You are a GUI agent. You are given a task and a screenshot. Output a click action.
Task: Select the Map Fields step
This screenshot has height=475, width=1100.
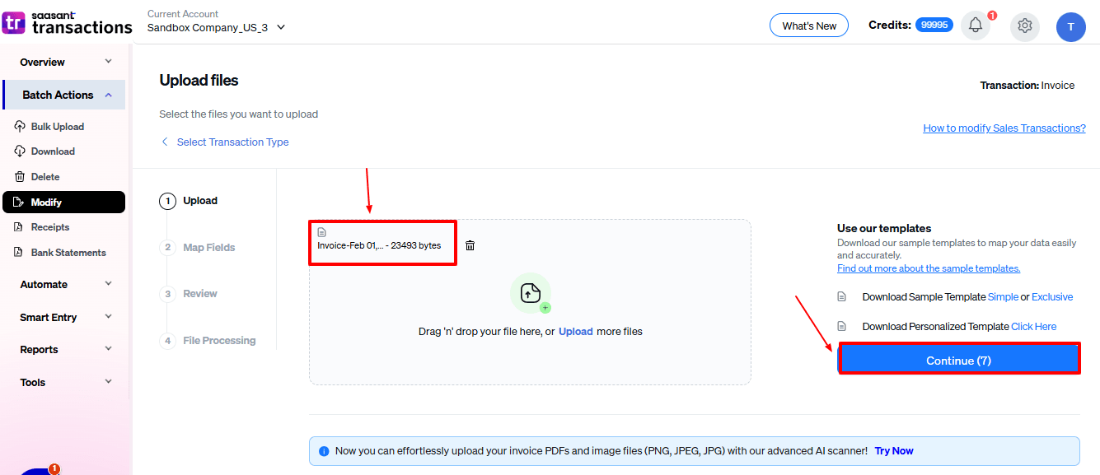click(x=208, y=247)
